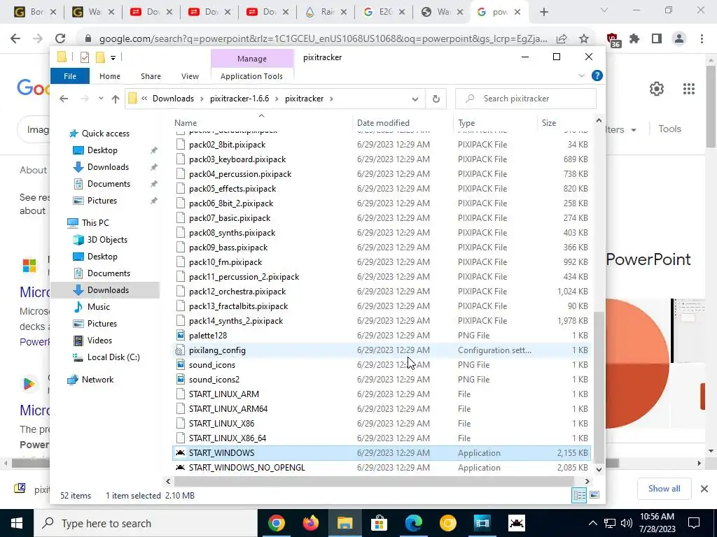
Task: Select This PC in navigation pane
Action: tap(95, 223)
